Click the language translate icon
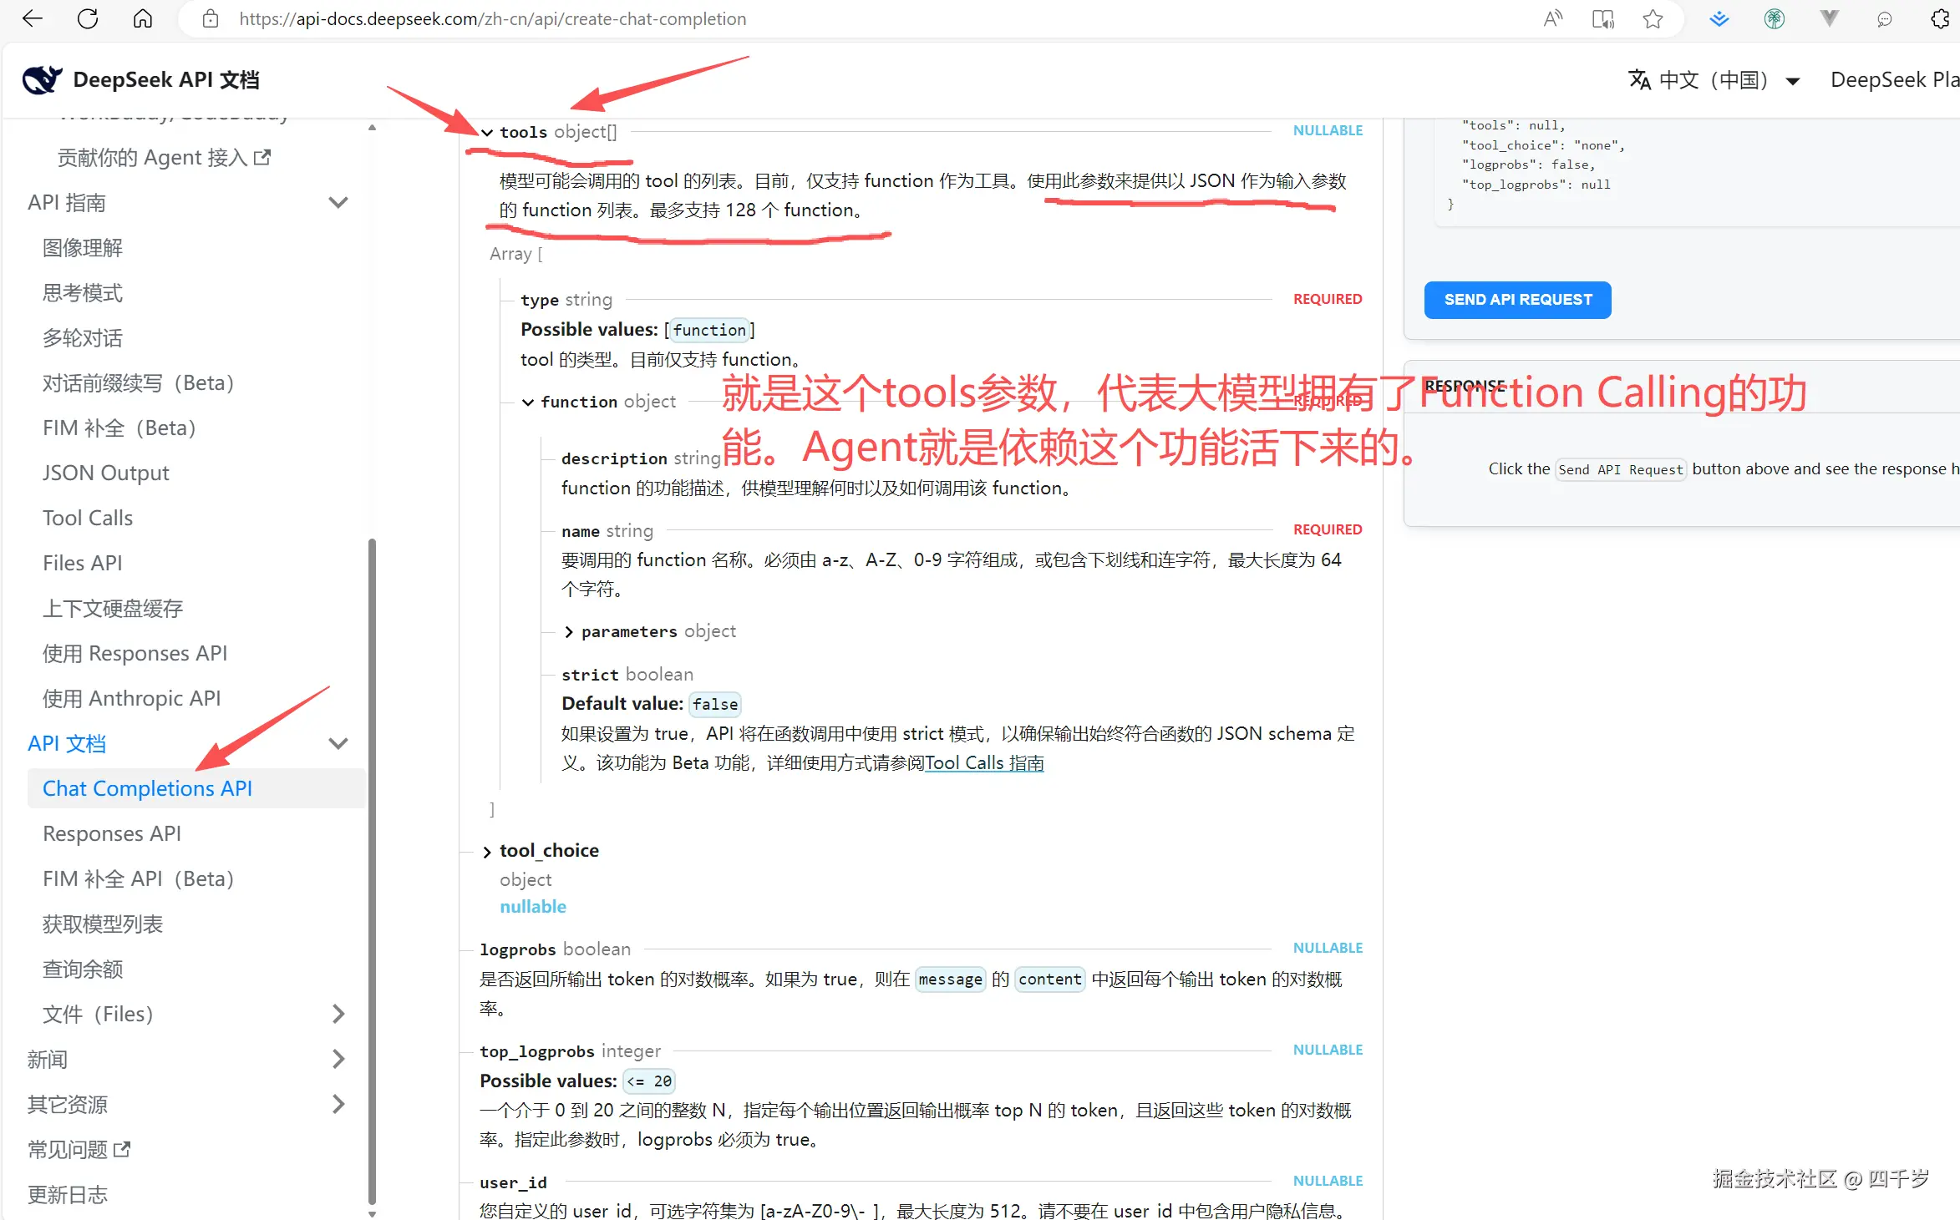This screenshot has height=1220, width=1960. [x=1640, y=79]
